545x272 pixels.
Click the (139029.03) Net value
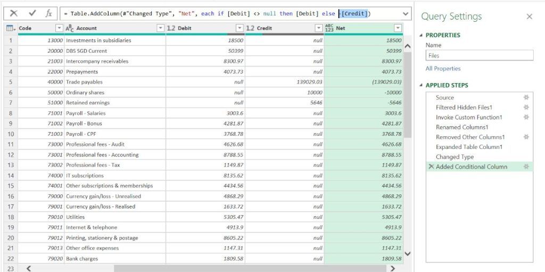(x=364, y=82)
